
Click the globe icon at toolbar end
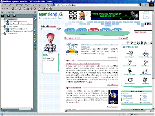(51, 9)
